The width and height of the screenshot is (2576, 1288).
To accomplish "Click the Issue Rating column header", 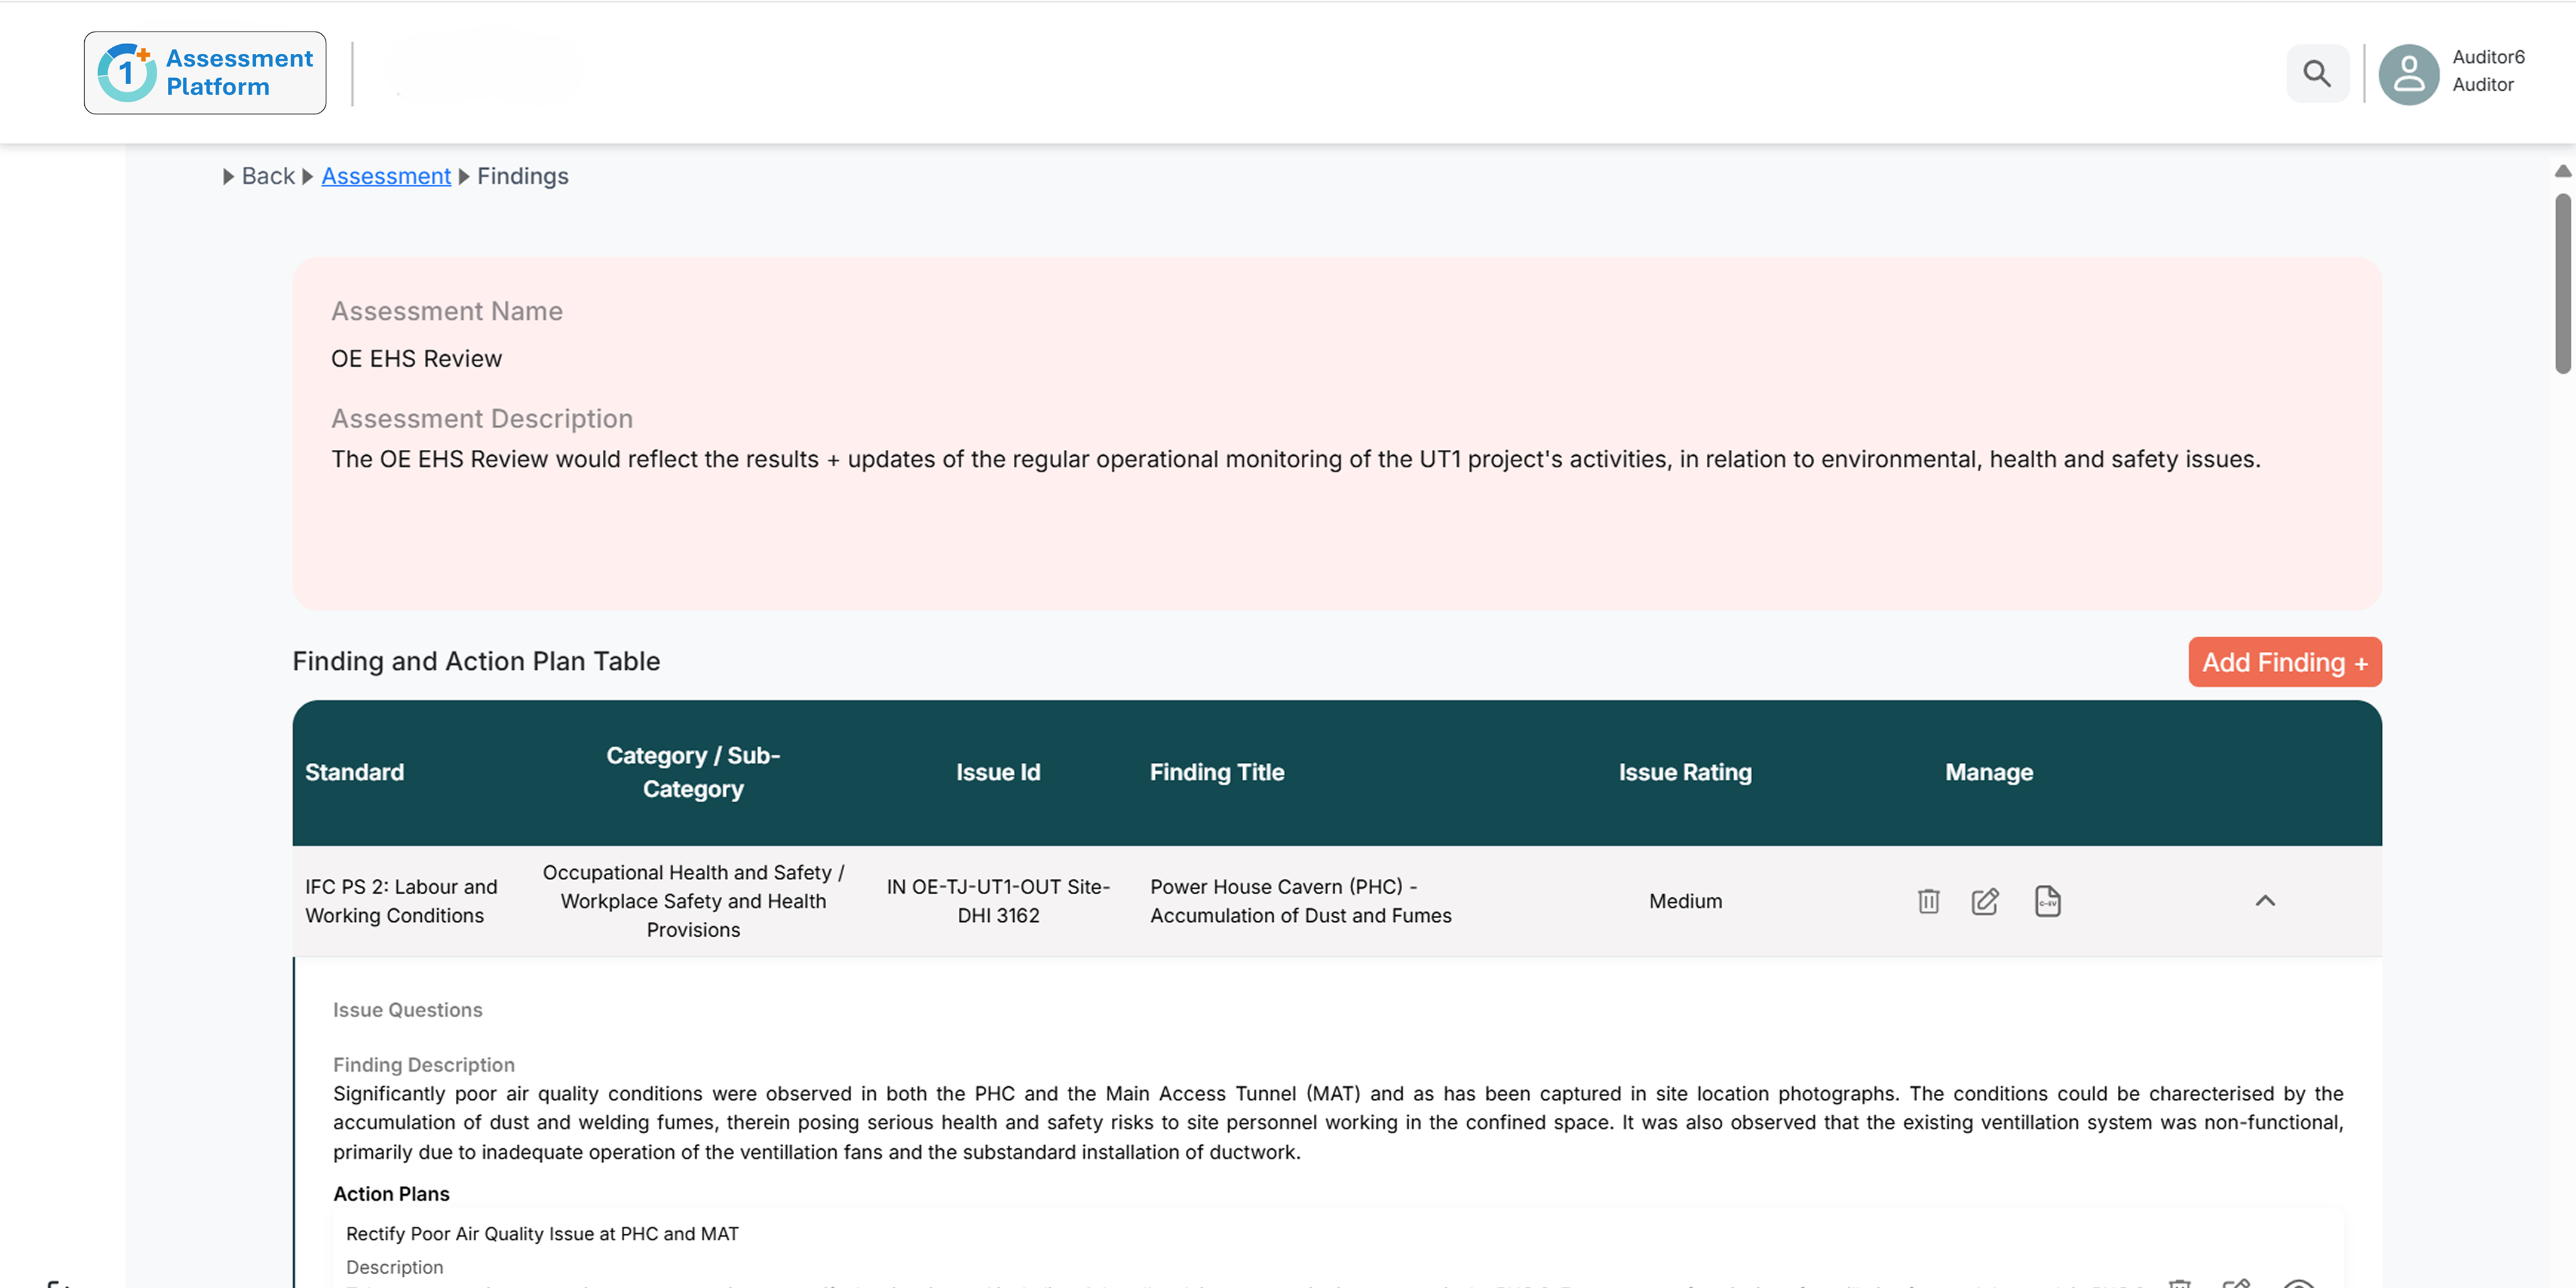I will pos(1684,772).
